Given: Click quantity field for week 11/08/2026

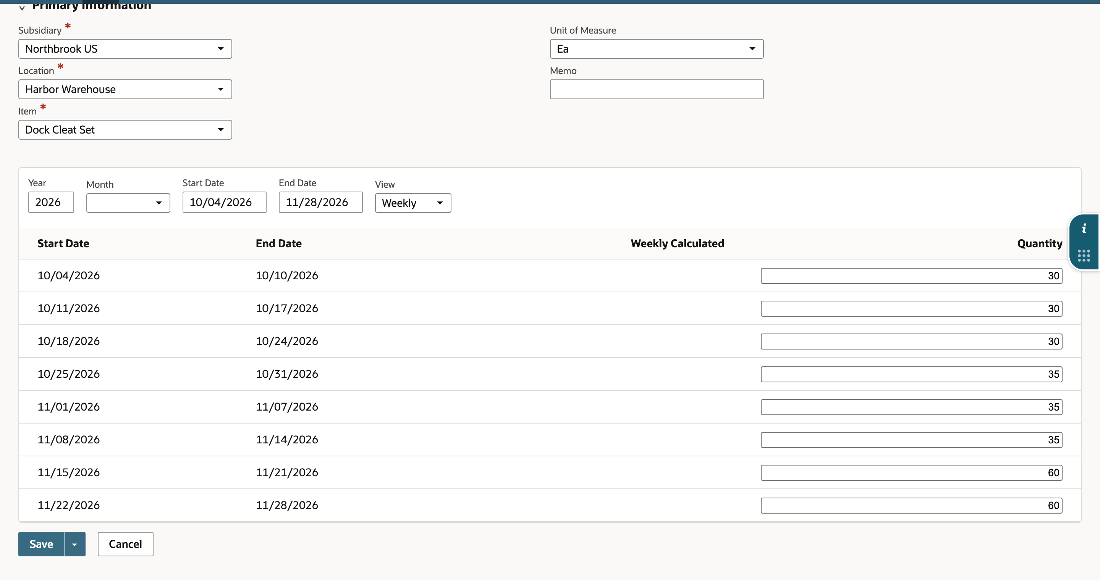Looking at the screenshot, I should (x=911, y=440).
